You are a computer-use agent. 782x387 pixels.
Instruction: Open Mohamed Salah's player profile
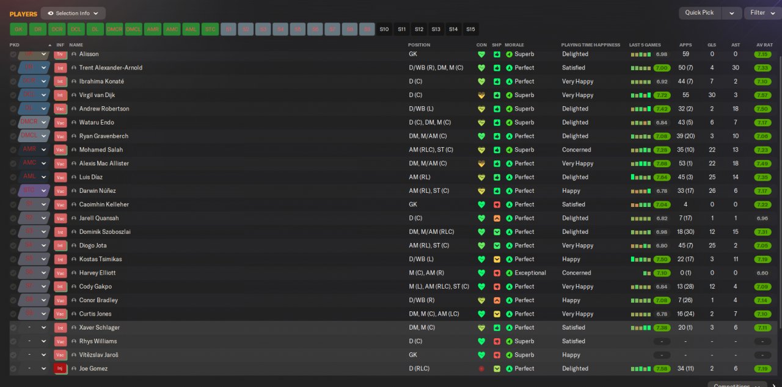pyautogui.click(x=101, y=150)
